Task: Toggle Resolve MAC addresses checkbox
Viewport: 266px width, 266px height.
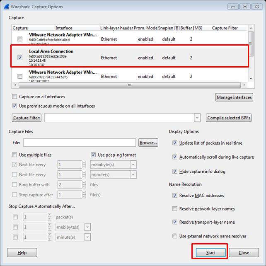Action: coord(175,196)
